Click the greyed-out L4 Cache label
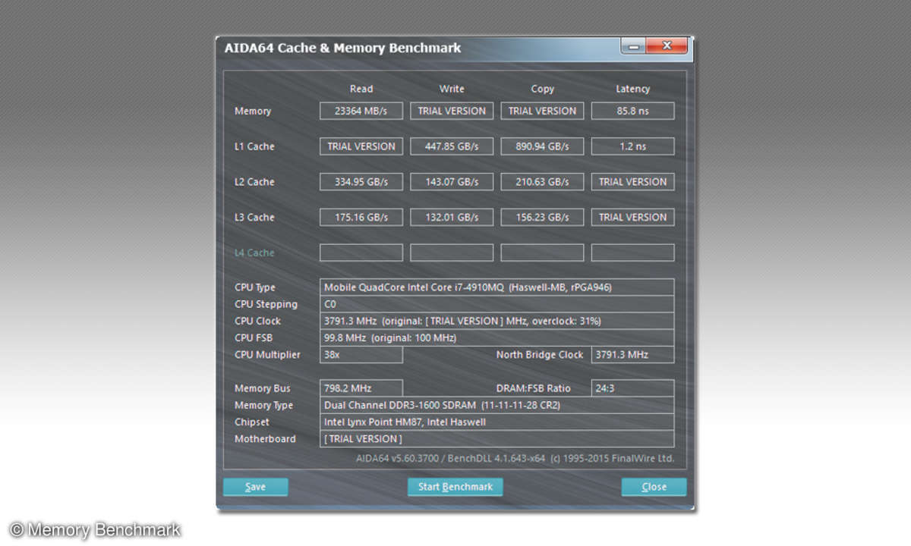 click(x=254, y=253)
